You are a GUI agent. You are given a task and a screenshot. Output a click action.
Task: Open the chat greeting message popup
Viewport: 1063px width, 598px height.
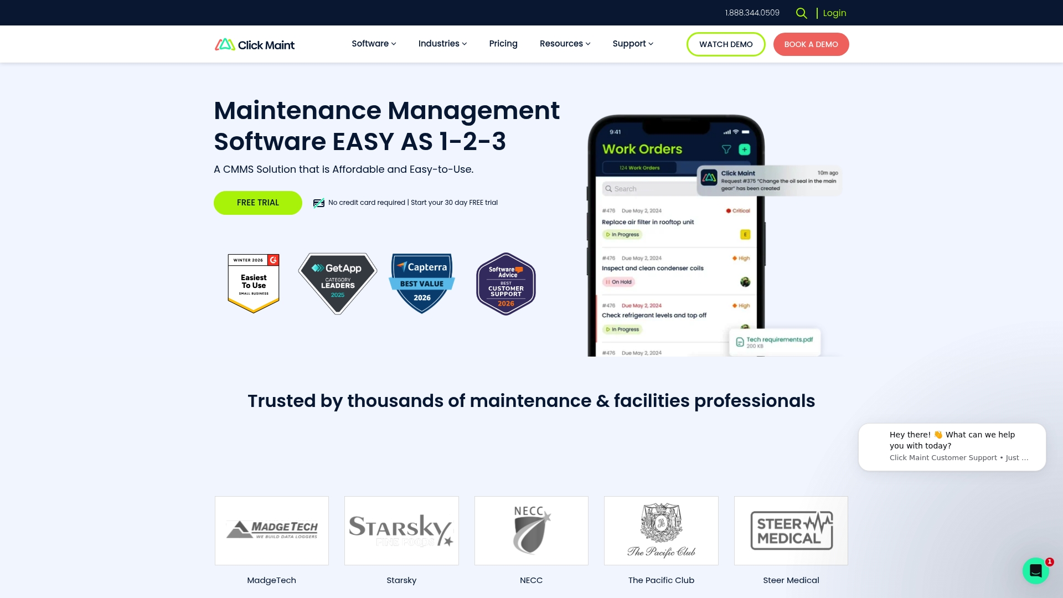click(x=952, y=447)
